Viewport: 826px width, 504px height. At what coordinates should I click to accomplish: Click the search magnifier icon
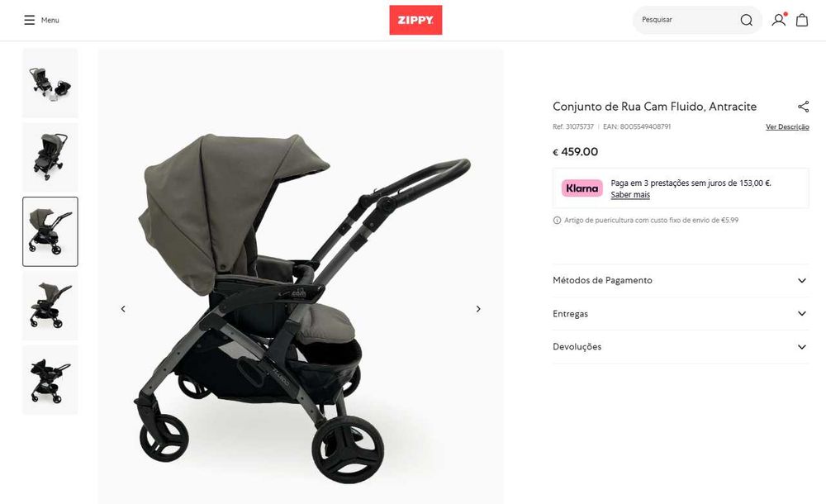(746, 20)
